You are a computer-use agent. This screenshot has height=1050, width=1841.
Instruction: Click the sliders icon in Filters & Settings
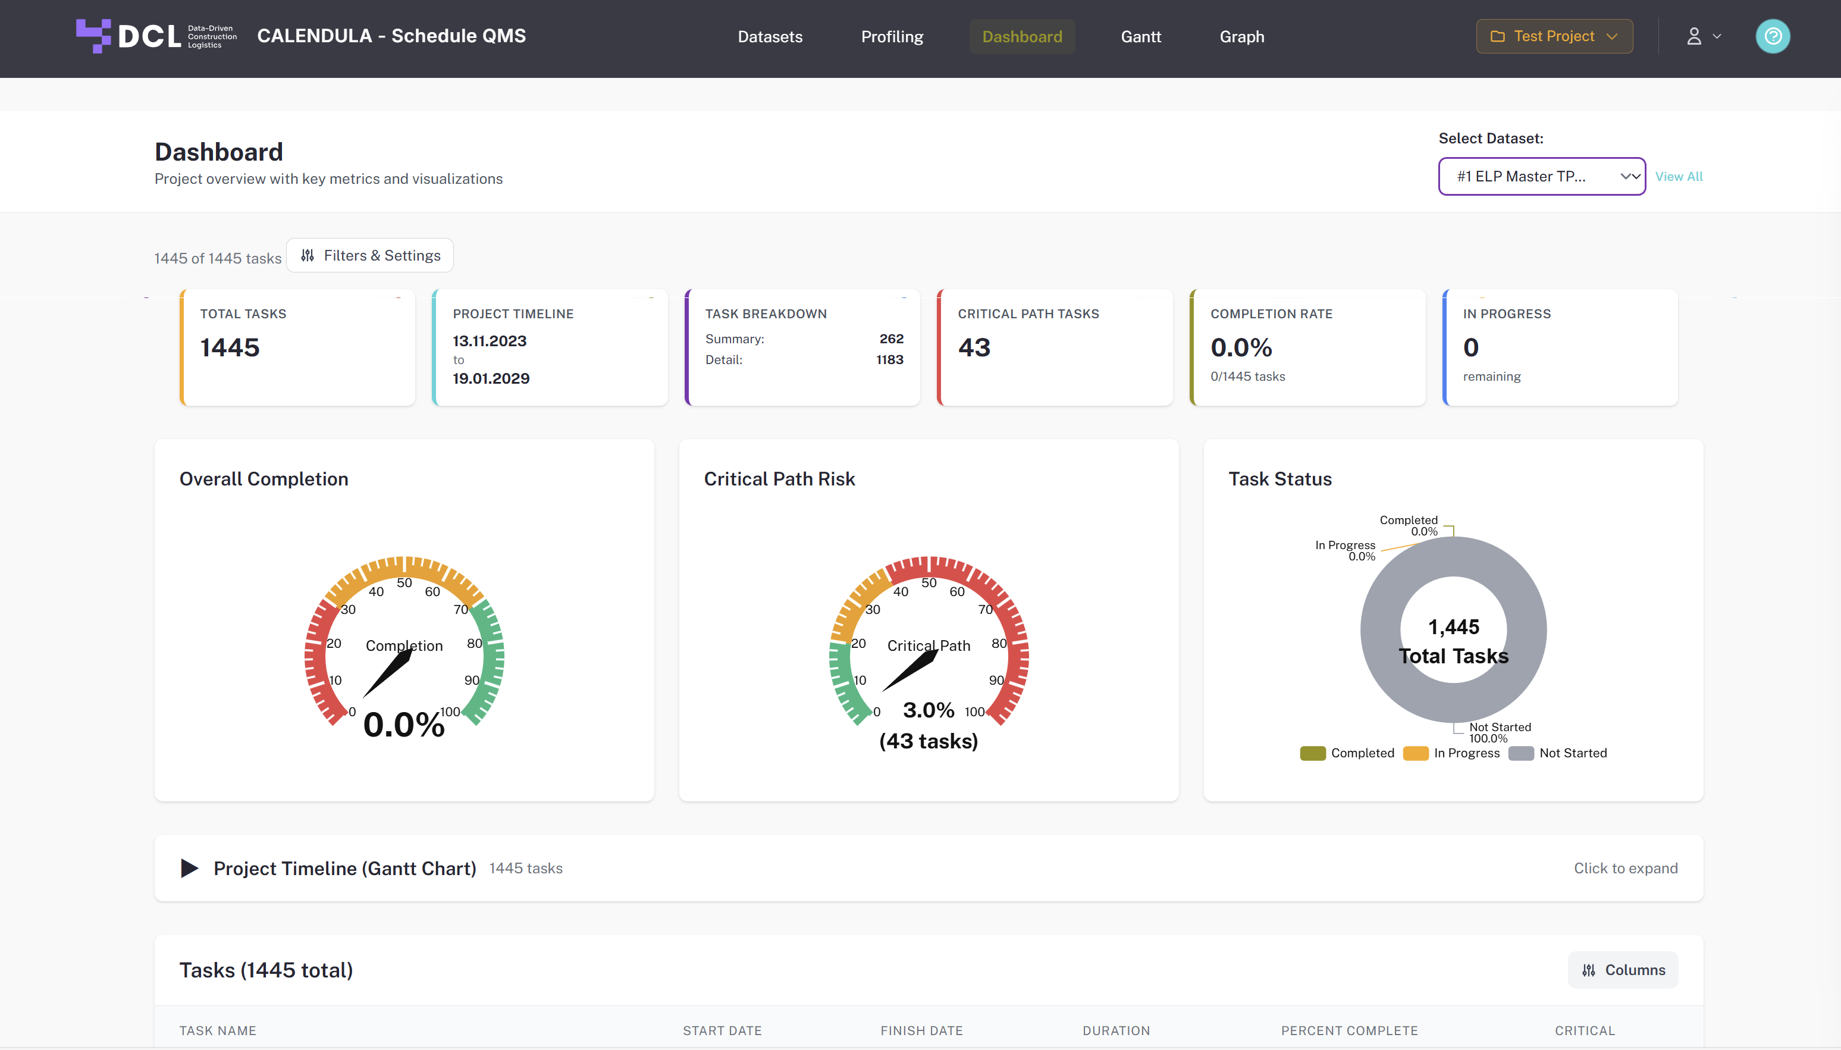coord(308,255)
